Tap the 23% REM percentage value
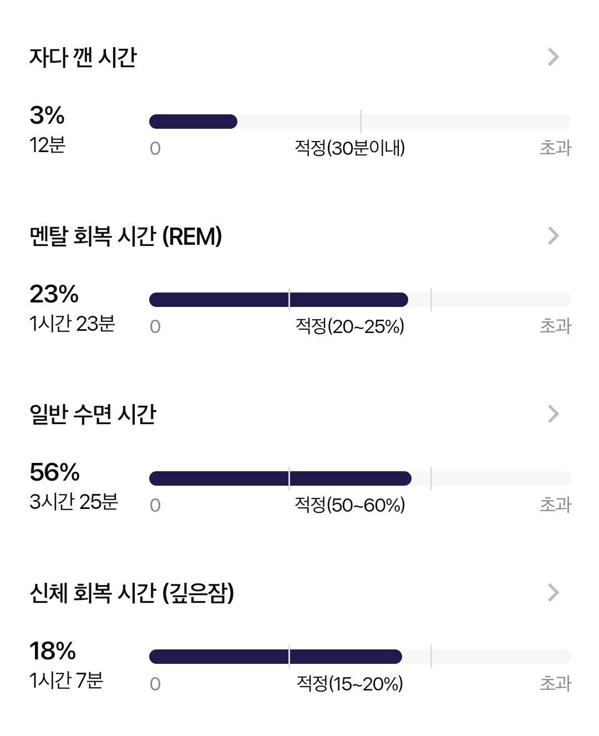This screenshot has height=736, width=599. pos(54,294)
